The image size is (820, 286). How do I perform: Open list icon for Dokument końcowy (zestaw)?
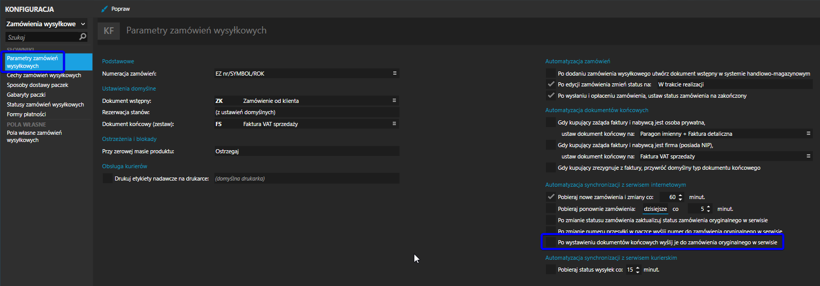click(x=394, y=124)
